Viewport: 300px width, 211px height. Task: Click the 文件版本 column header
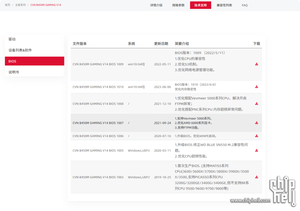point(80,43)
